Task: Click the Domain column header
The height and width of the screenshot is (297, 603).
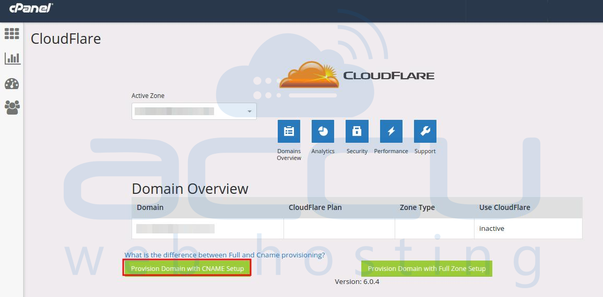Action: click(150, 207)
